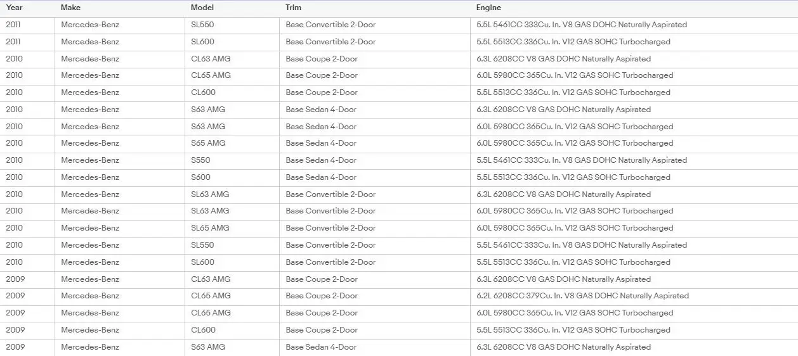Click the Model column header
798x356 pixels.
click(232, 8)
